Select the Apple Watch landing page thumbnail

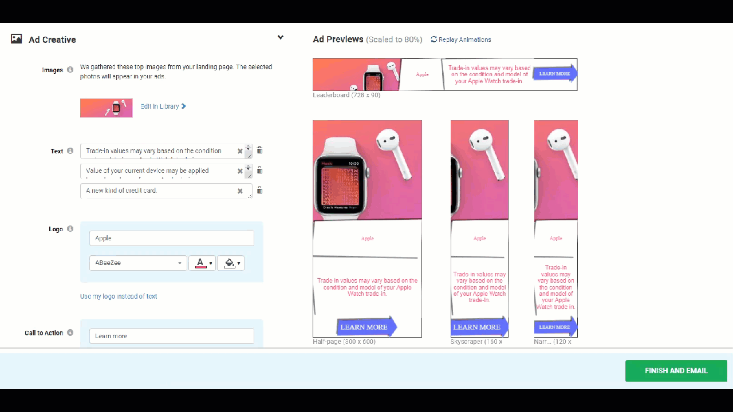click(x=107, y=108)
